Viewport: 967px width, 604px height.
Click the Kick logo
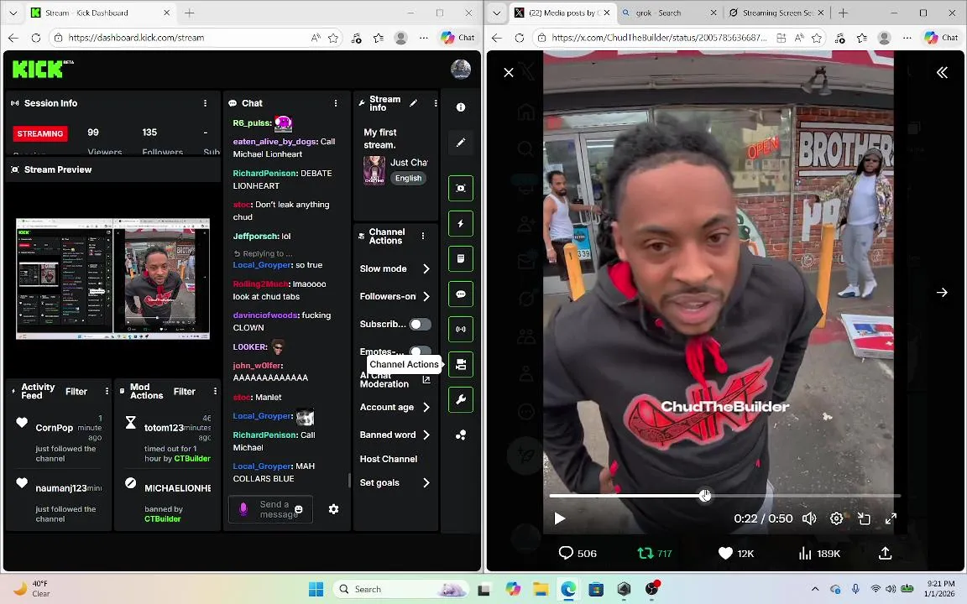(x=43, y=69)
